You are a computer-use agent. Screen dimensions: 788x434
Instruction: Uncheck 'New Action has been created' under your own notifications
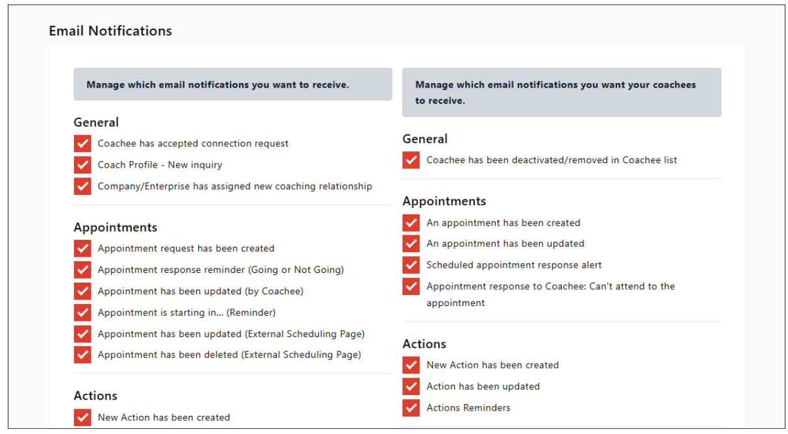pyautogui.click(x=83, y=418)
